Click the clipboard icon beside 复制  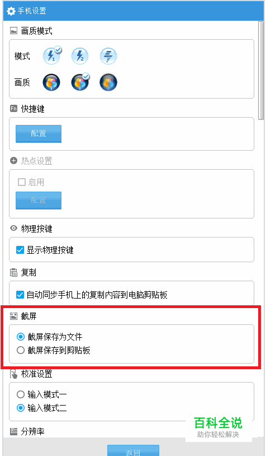(x=13, y=272)
